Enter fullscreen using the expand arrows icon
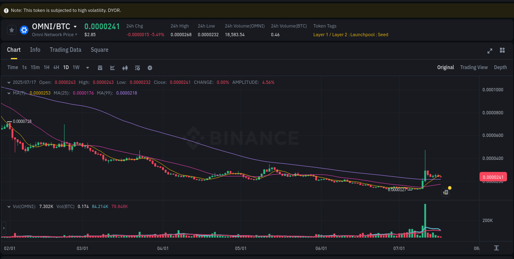 click(490, 51)
